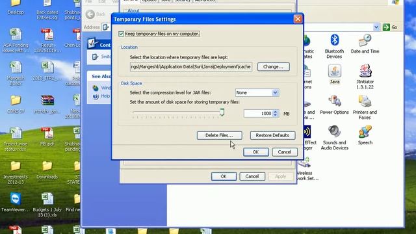Toggle Keep temporary files on my computer checkbox
This screenshot has height=234, width=416.
122,34
